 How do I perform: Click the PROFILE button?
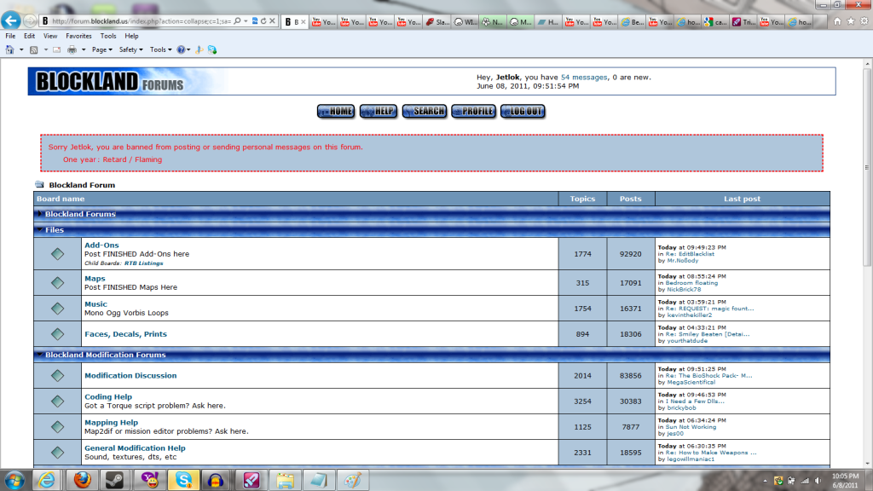[473, 112]
